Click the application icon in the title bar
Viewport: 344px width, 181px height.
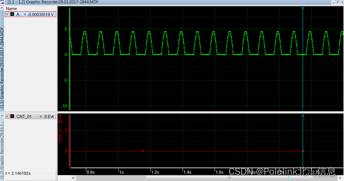[x=2, y=2]
